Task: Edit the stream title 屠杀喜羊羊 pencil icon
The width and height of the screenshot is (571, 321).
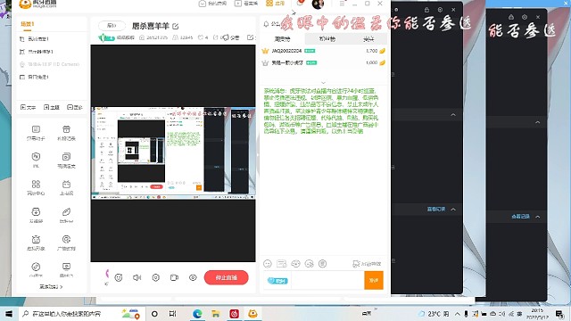Action: point(176,26)
